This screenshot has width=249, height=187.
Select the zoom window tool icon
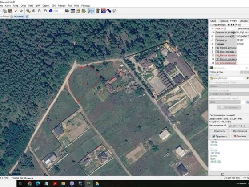(x=28, y=11)
